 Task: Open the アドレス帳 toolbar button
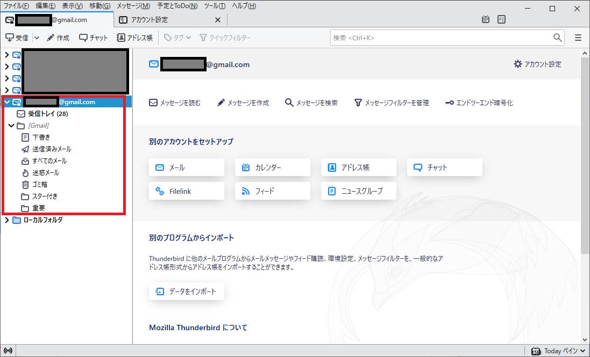[135, 38]
